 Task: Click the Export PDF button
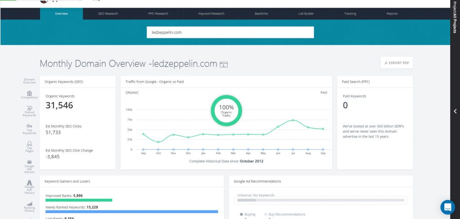pos(396,63)
